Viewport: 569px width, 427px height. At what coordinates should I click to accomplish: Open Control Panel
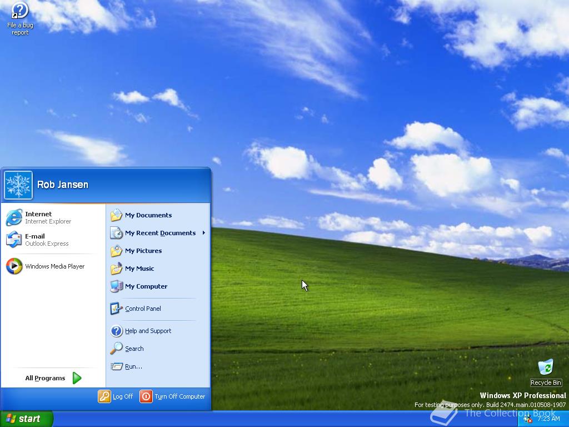158,309
